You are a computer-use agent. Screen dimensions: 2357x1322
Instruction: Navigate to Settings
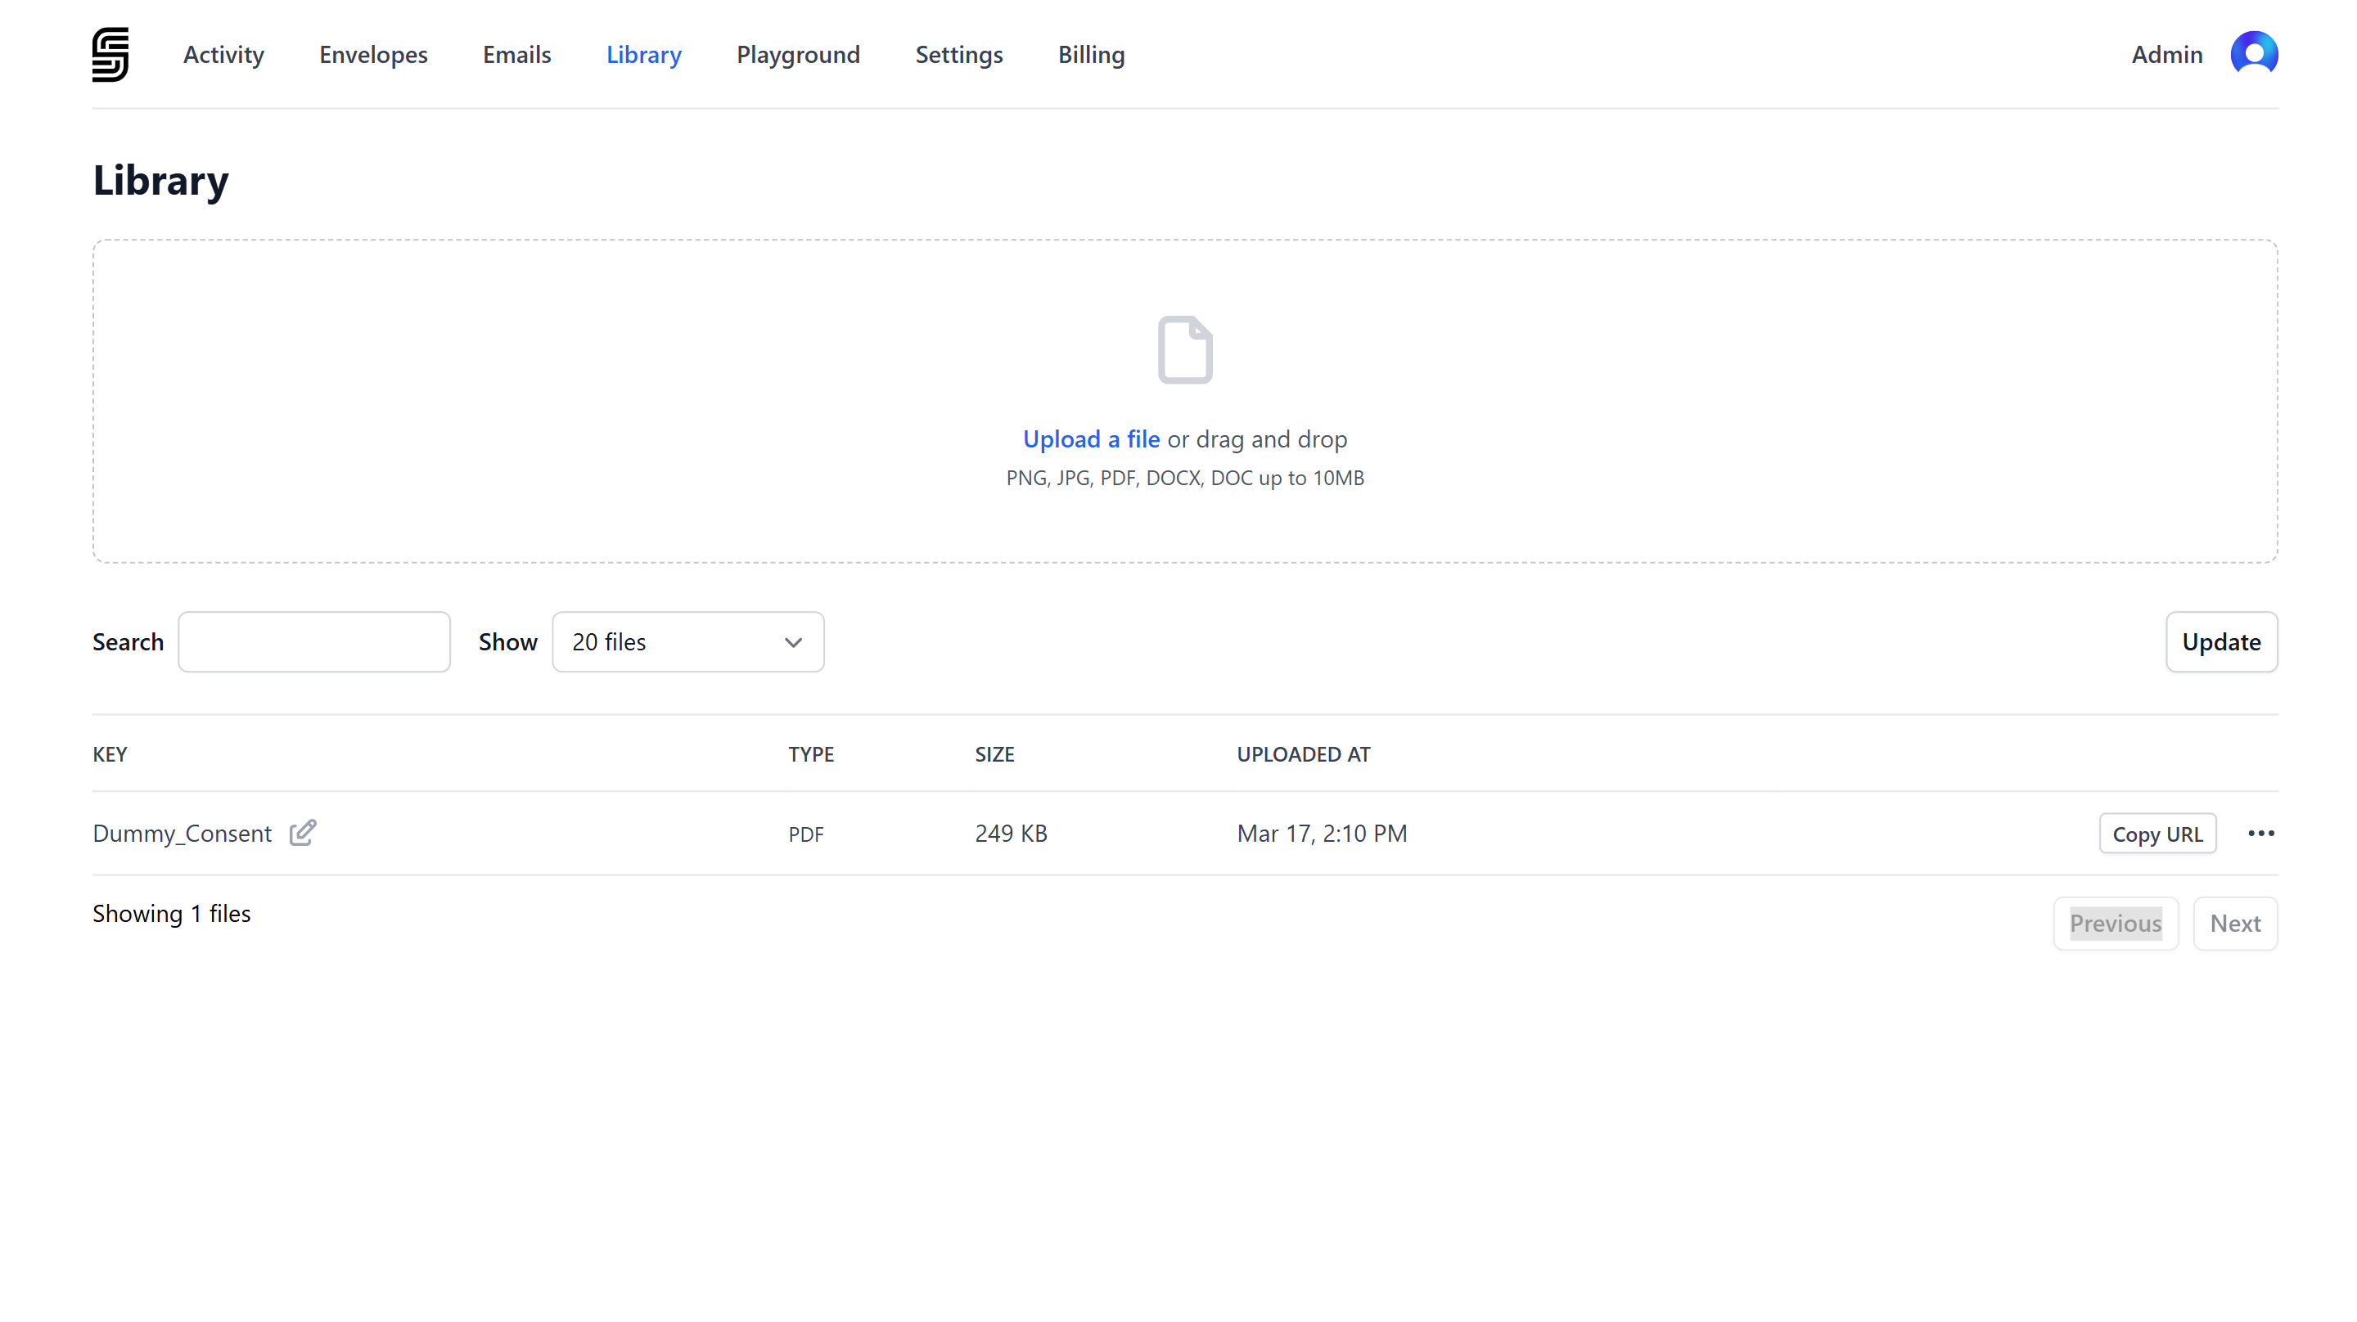pyautogui.click(x=959, y=55)
